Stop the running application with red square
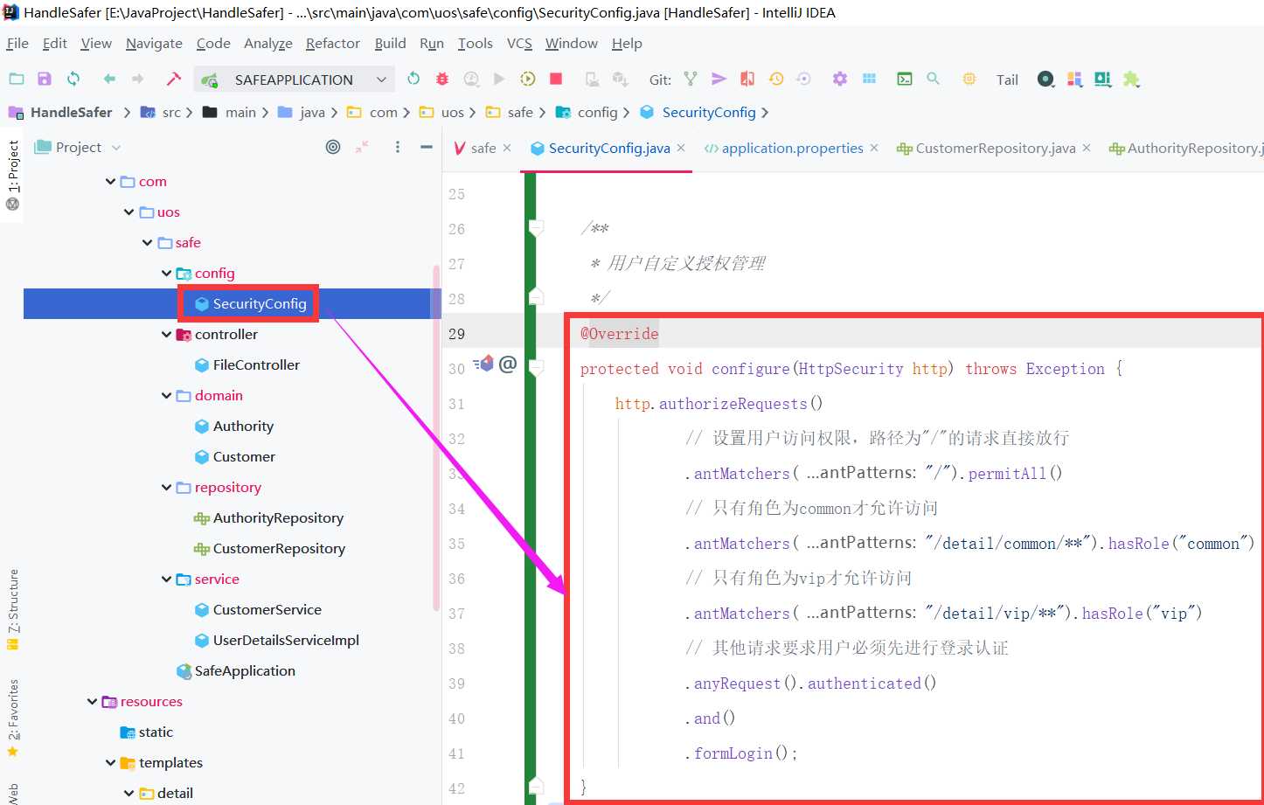Viewport: 1264px width, 805px height. pyautogui.click(x=556, y=79)
